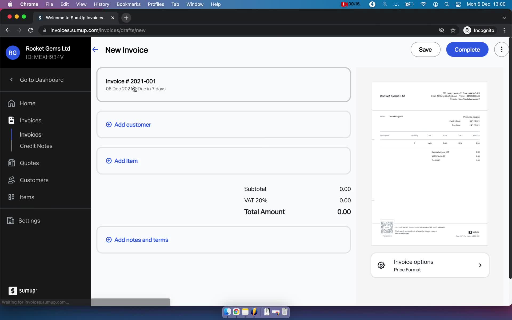Select the Quotes sidebar icon
512x320 pixels.
click(11, 163)
